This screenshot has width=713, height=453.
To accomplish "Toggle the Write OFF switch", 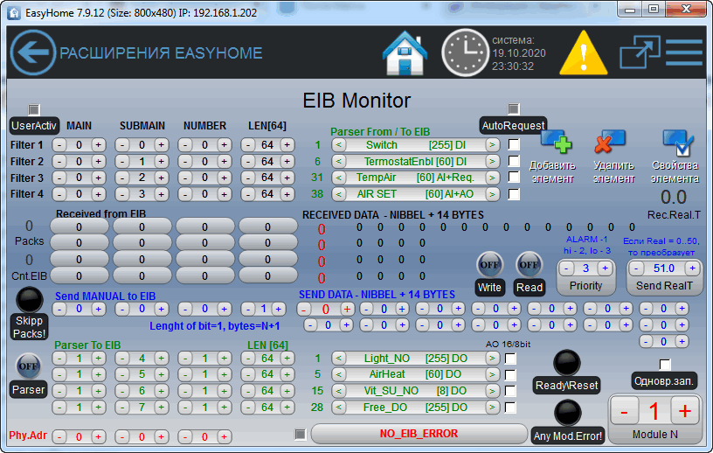I will 489,264.
